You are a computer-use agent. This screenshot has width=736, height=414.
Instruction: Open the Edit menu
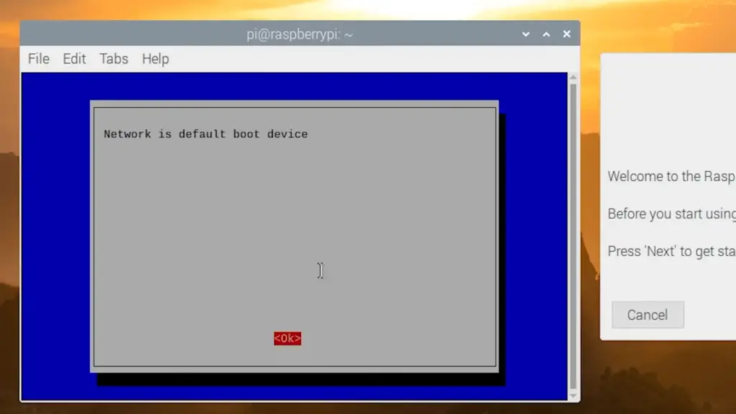pos(74,59)
